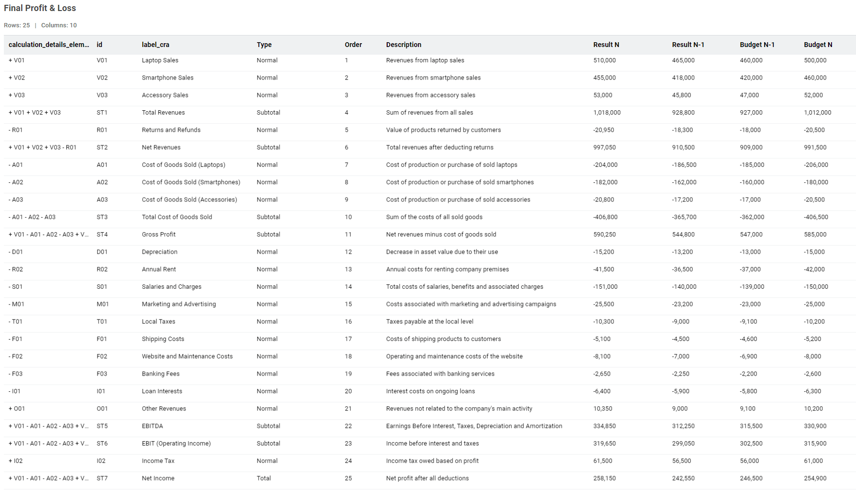Click the Banking Fees cell
856x494 pixels.
[160, 374]
